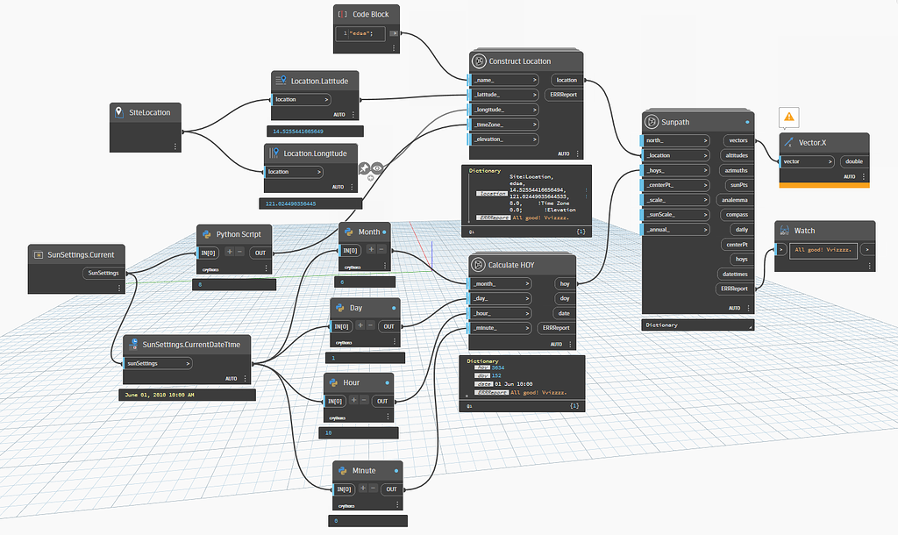Click the plus button on Python Script node

tap(229, 252)
